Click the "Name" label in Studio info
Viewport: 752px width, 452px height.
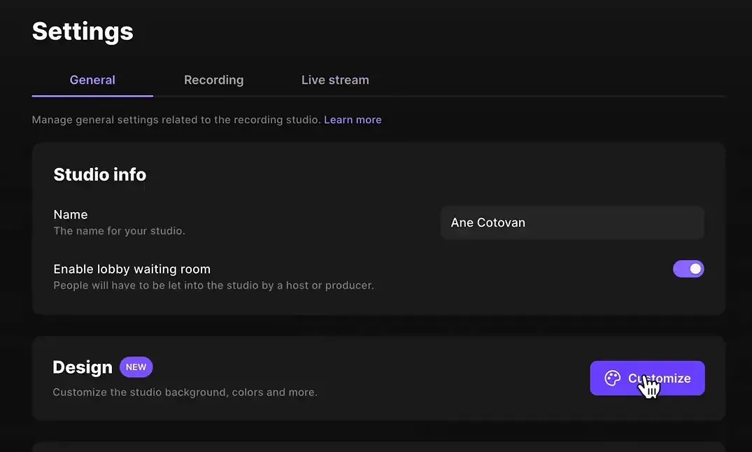[70, 214]
